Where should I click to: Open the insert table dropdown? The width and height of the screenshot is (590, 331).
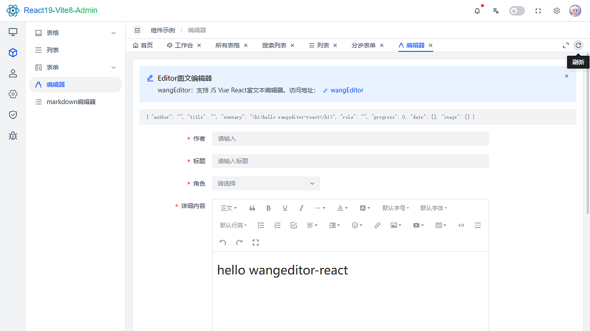(x=441, y=225)
